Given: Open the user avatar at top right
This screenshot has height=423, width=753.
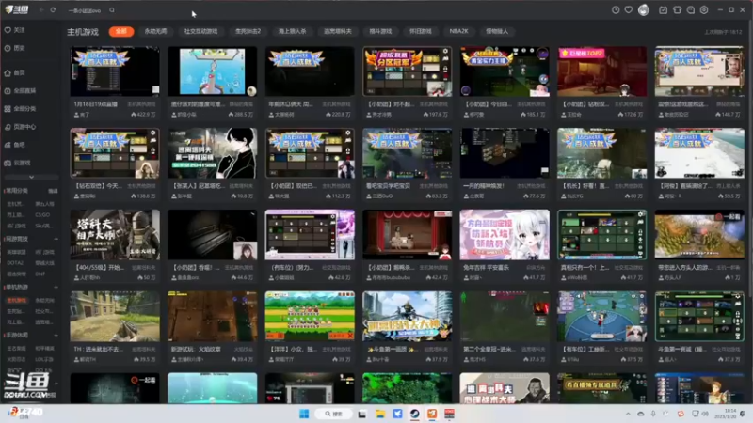Looking at the screenshot, I should [x=644, y=9].
